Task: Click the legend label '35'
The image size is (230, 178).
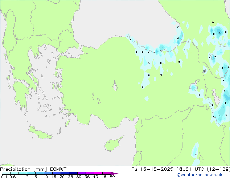Action: [x=87, y=177]
